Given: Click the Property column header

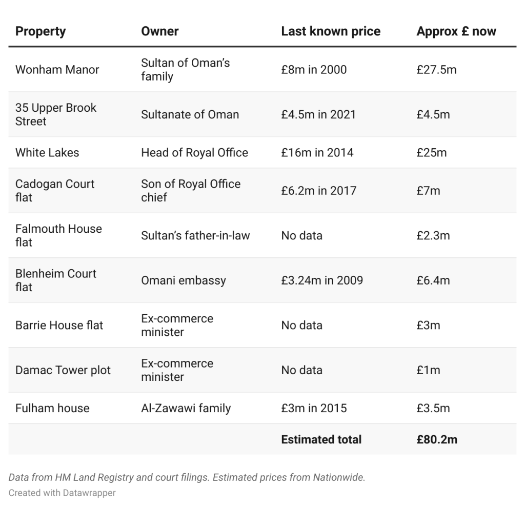Looking at the screenshot, I should 41,31.
